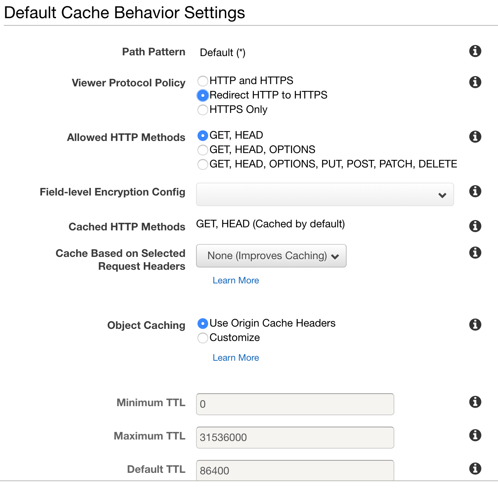Viewport: 498px width, 488px height.
Task: Open info for Cache Based on Request Headers
Action: (x=475, y=253)
